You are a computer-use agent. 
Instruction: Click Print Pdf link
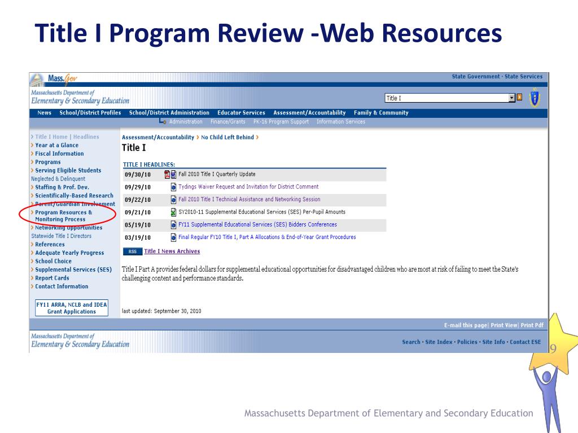[532, 325]
